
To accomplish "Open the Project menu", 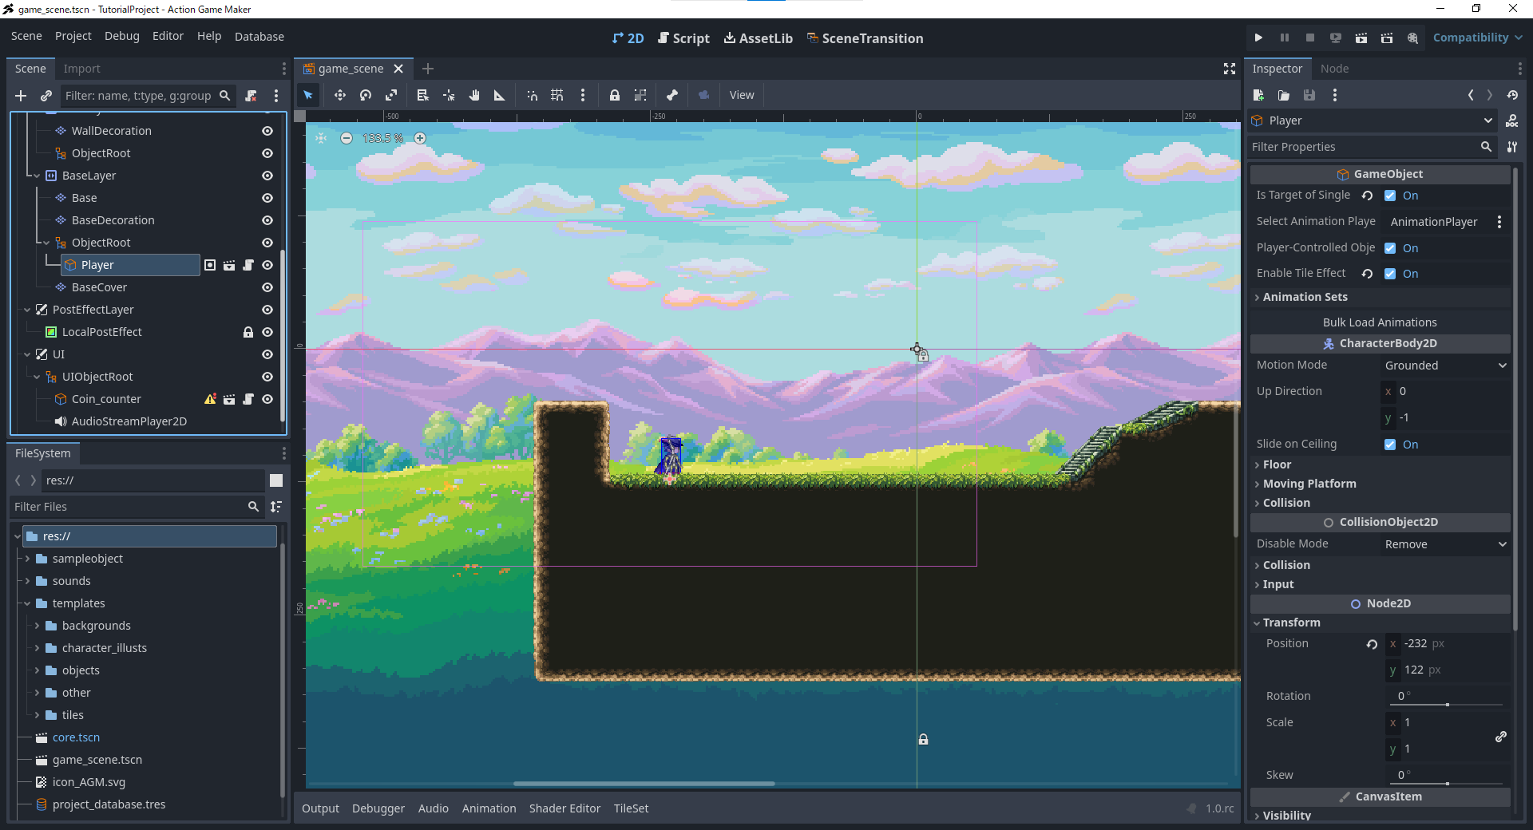I will click(x=73, y=37).
